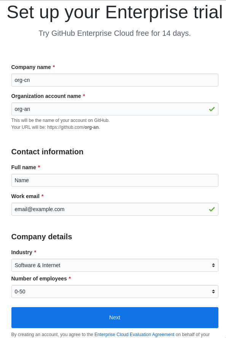Click the green checkmark in Organization account name
The height and width of the screenshot is (338, 226).
[212, 109]
